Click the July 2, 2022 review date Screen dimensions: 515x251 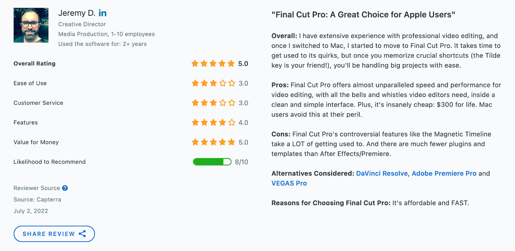click(x=31, y=211)
